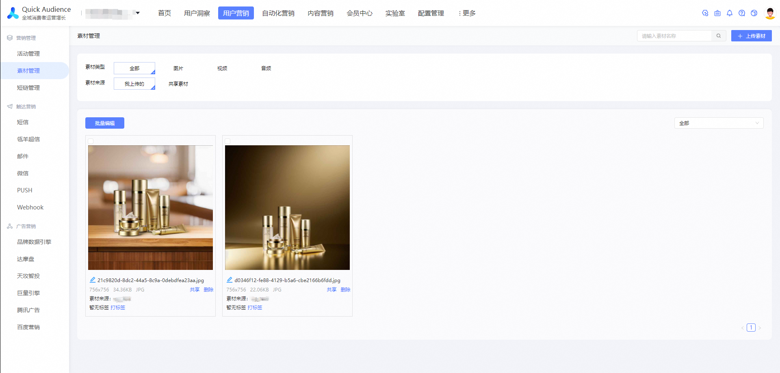Open the task list briefcase icon
Screen dimensions: 780x373
point(717,13)
